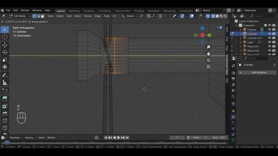The height and width of the screenshot is (156, 278).
Task: Hide Cylinder in viewport
Action: [x=270, y=34]
